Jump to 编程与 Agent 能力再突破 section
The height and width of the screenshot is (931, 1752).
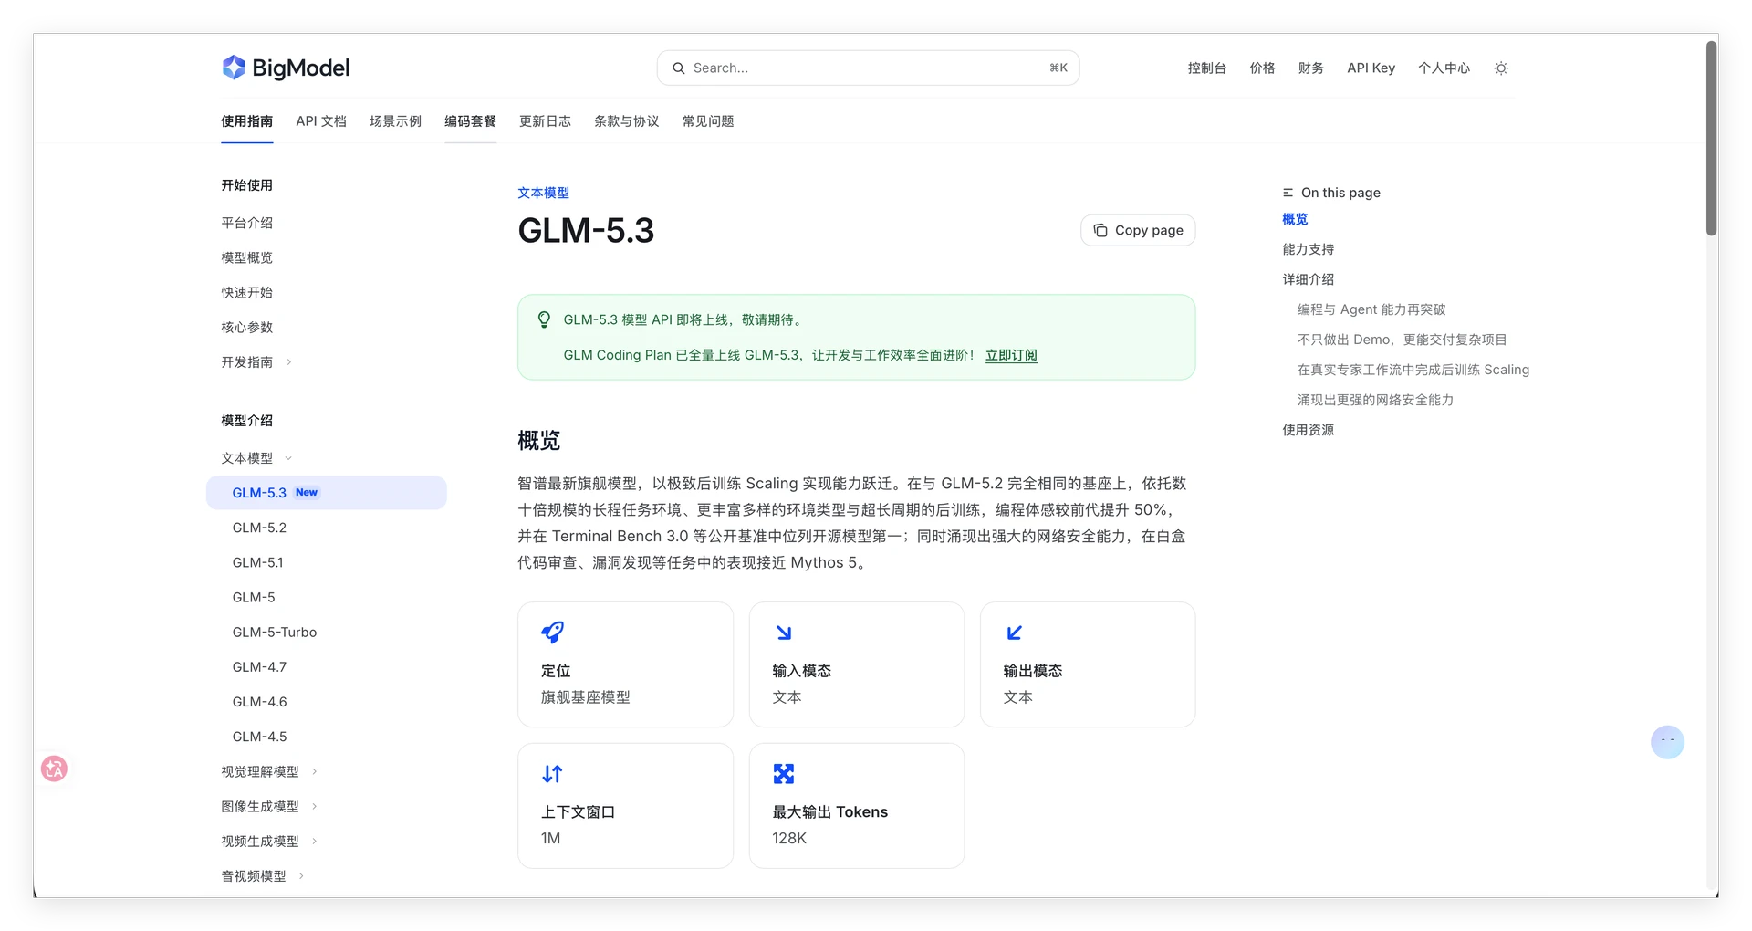[1371, 309]
